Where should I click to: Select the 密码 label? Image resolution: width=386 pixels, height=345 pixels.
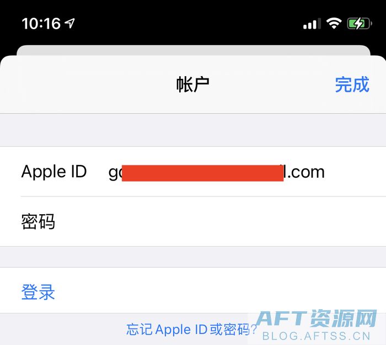pyautogui.click(x=38, y=221)
